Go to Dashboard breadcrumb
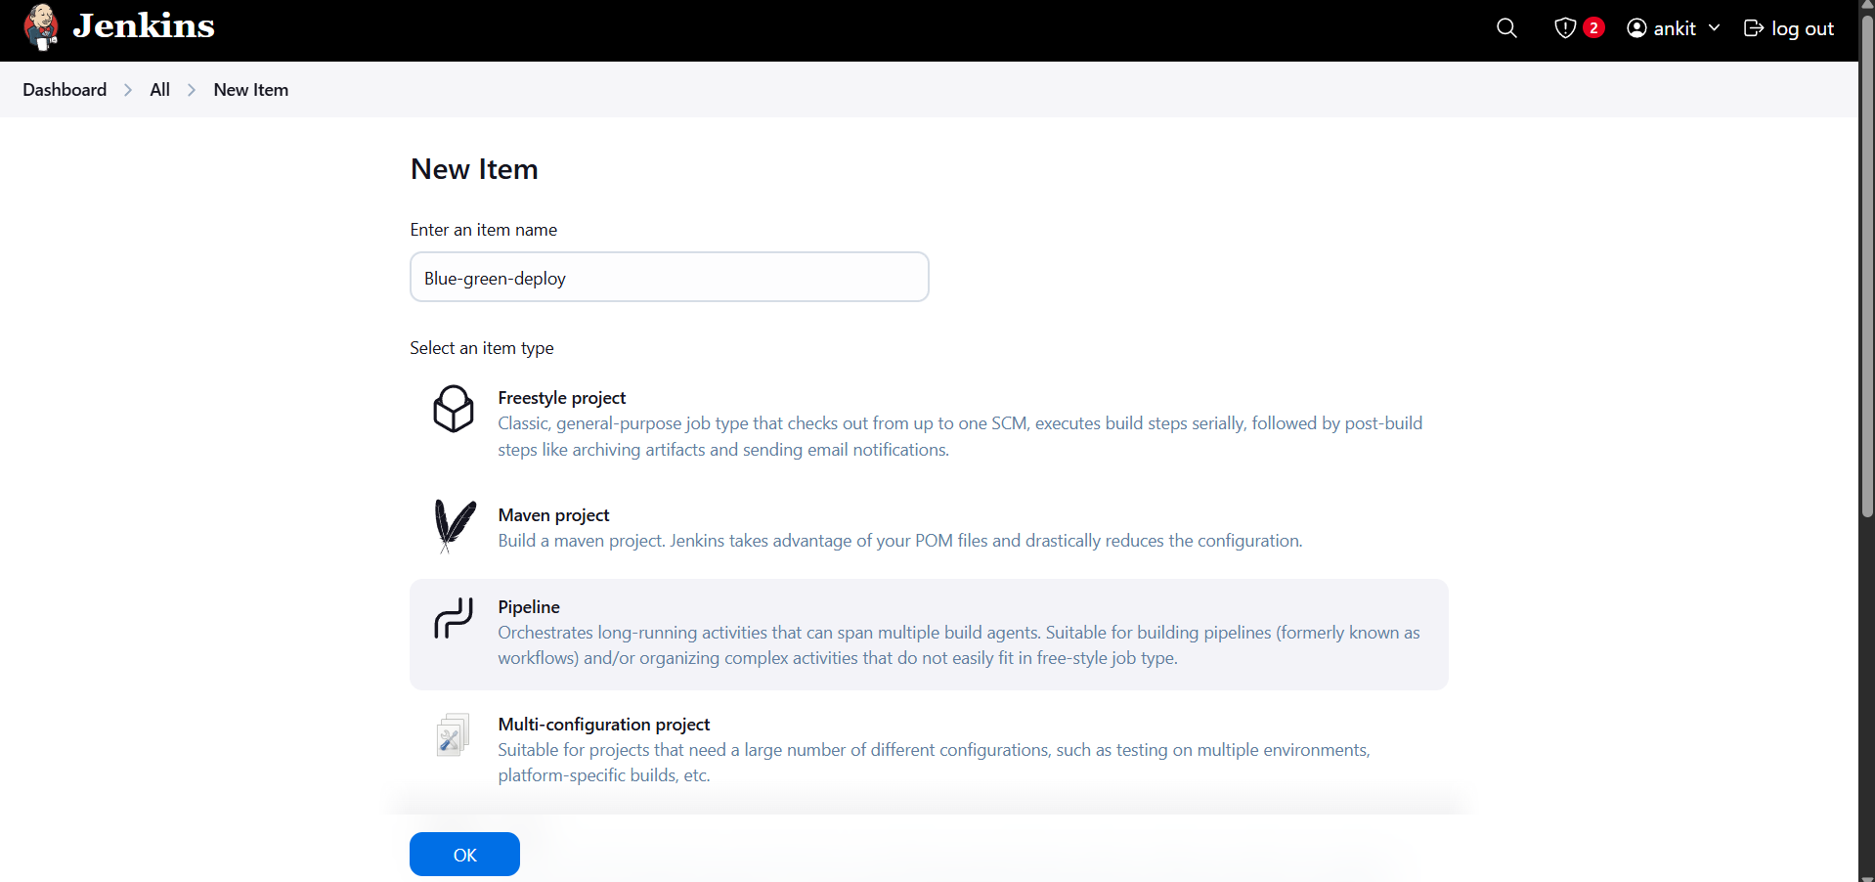This screenshot has width=1875, height=882. click(x=65, y=90)
